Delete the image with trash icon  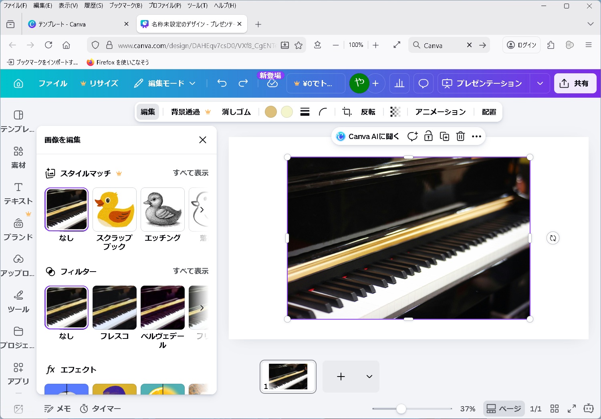(460, 137)
